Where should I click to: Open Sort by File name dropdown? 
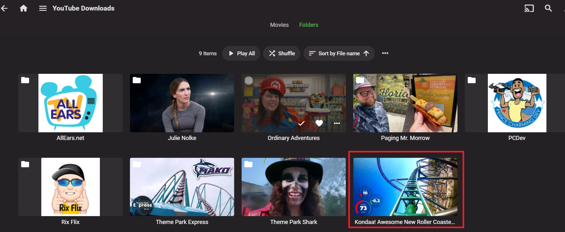[x=339, y=53]
